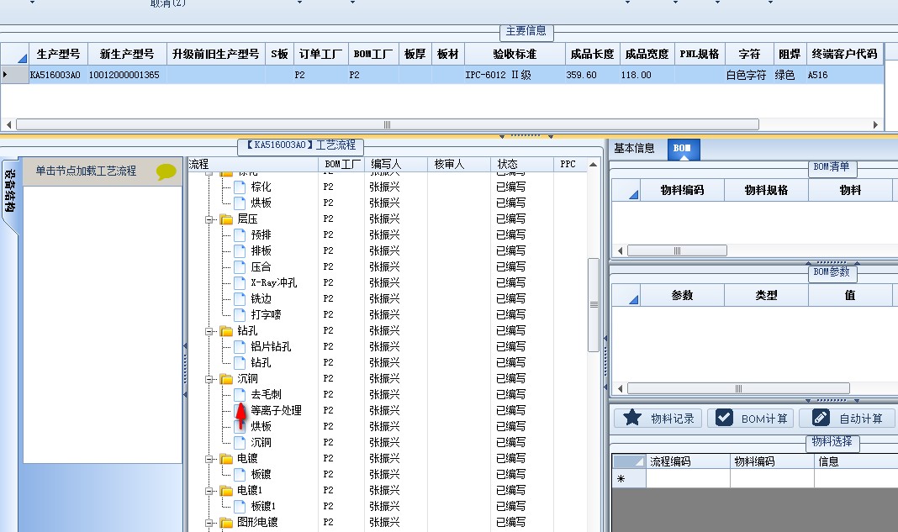Collapse the 沉铜 tree node
The image size is (898, 532).
[x=209, y=379]
